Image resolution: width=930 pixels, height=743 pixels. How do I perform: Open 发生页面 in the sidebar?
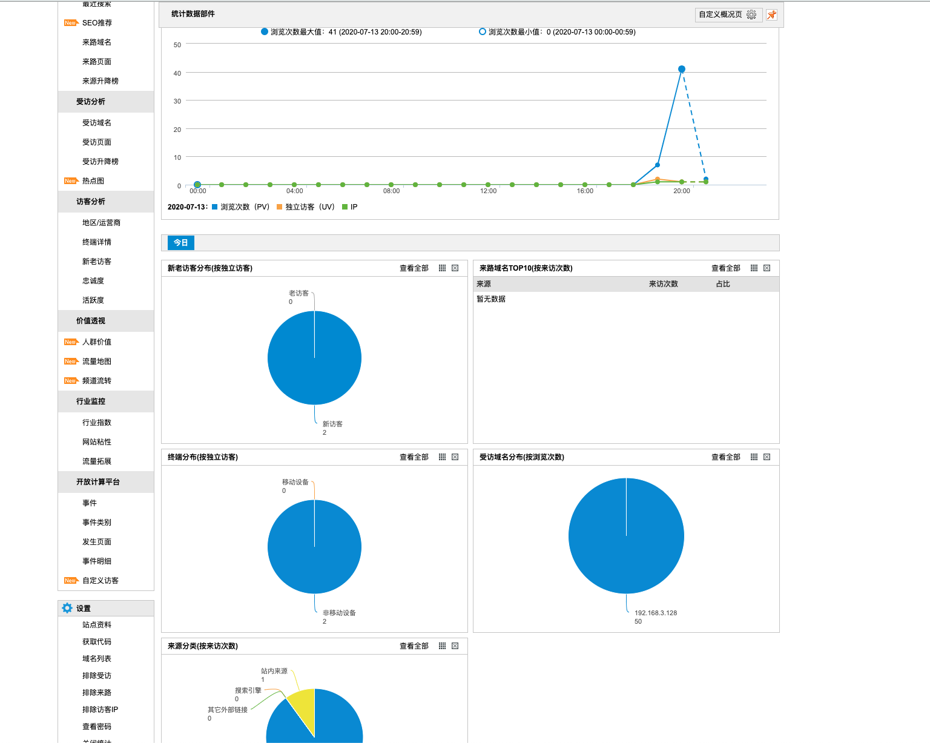[x=97, y=542]
